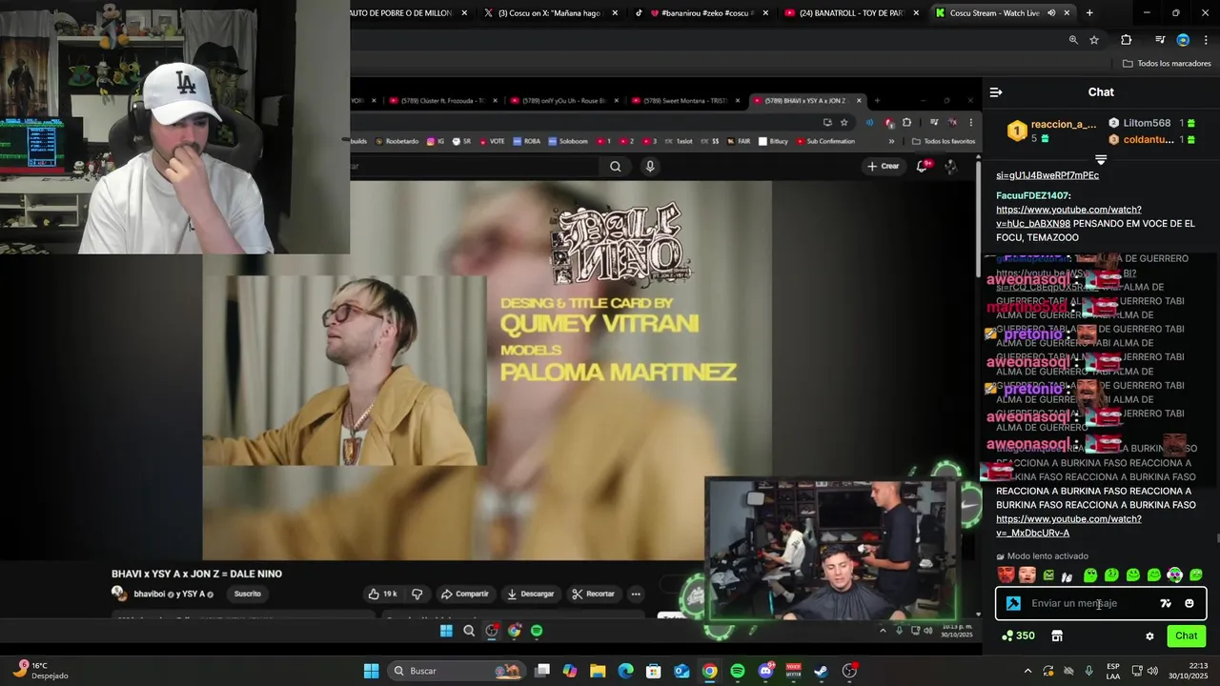Open Chrome media control icon
This screenshot has width=1220, height=686.
pos(1160,40)
